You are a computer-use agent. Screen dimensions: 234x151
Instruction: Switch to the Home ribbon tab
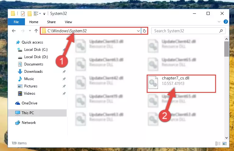click(x=34, y=22)
